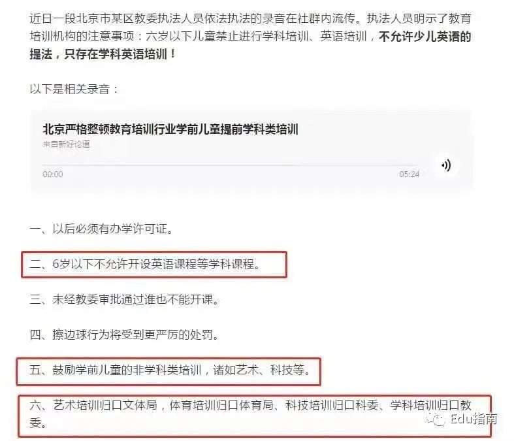
Task: Click the 05:24 duration label
Action: tap(409, 174)
